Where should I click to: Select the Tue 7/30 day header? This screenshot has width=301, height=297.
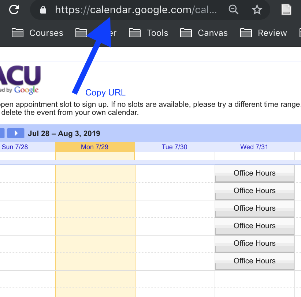pyautogui.click(x=174, y=147)
